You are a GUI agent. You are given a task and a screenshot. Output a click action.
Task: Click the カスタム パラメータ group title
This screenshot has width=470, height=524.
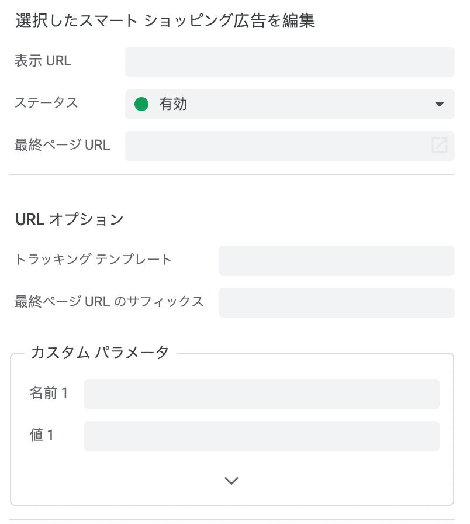click(100, 353)
